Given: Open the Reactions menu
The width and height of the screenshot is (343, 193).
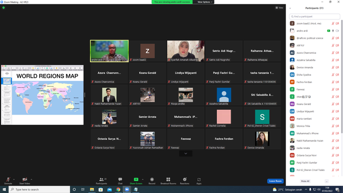Looking at the screenshot, I should (184, 181).
